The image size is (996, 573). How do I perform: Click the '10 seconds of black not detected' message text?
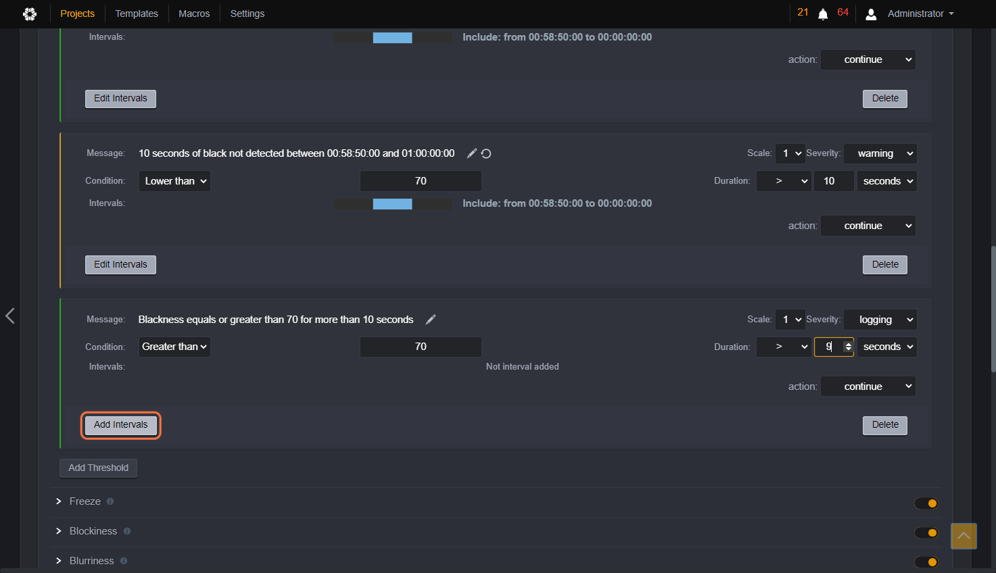297,153
